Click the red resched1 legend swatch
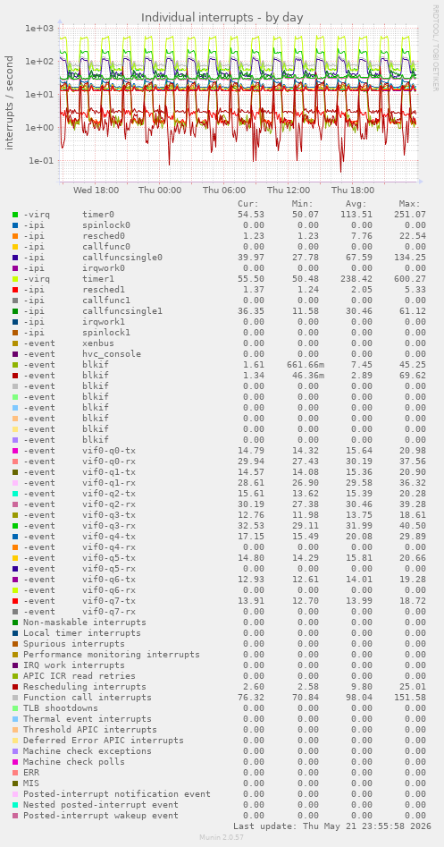This screenshot has height=847, width=444. point(15,290)
